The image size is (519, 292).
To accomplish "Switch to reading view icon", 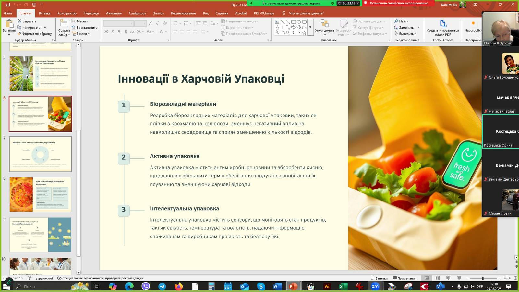I will tap(448, 278).
